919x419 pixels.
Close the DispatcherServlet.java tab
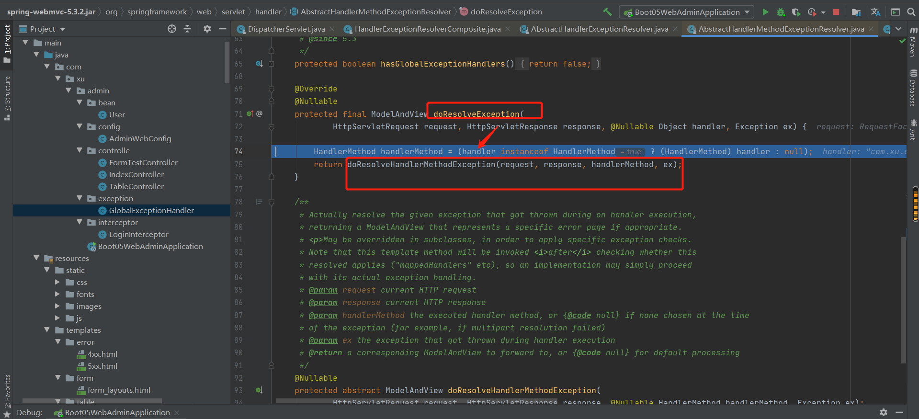[x=332, y=29]
